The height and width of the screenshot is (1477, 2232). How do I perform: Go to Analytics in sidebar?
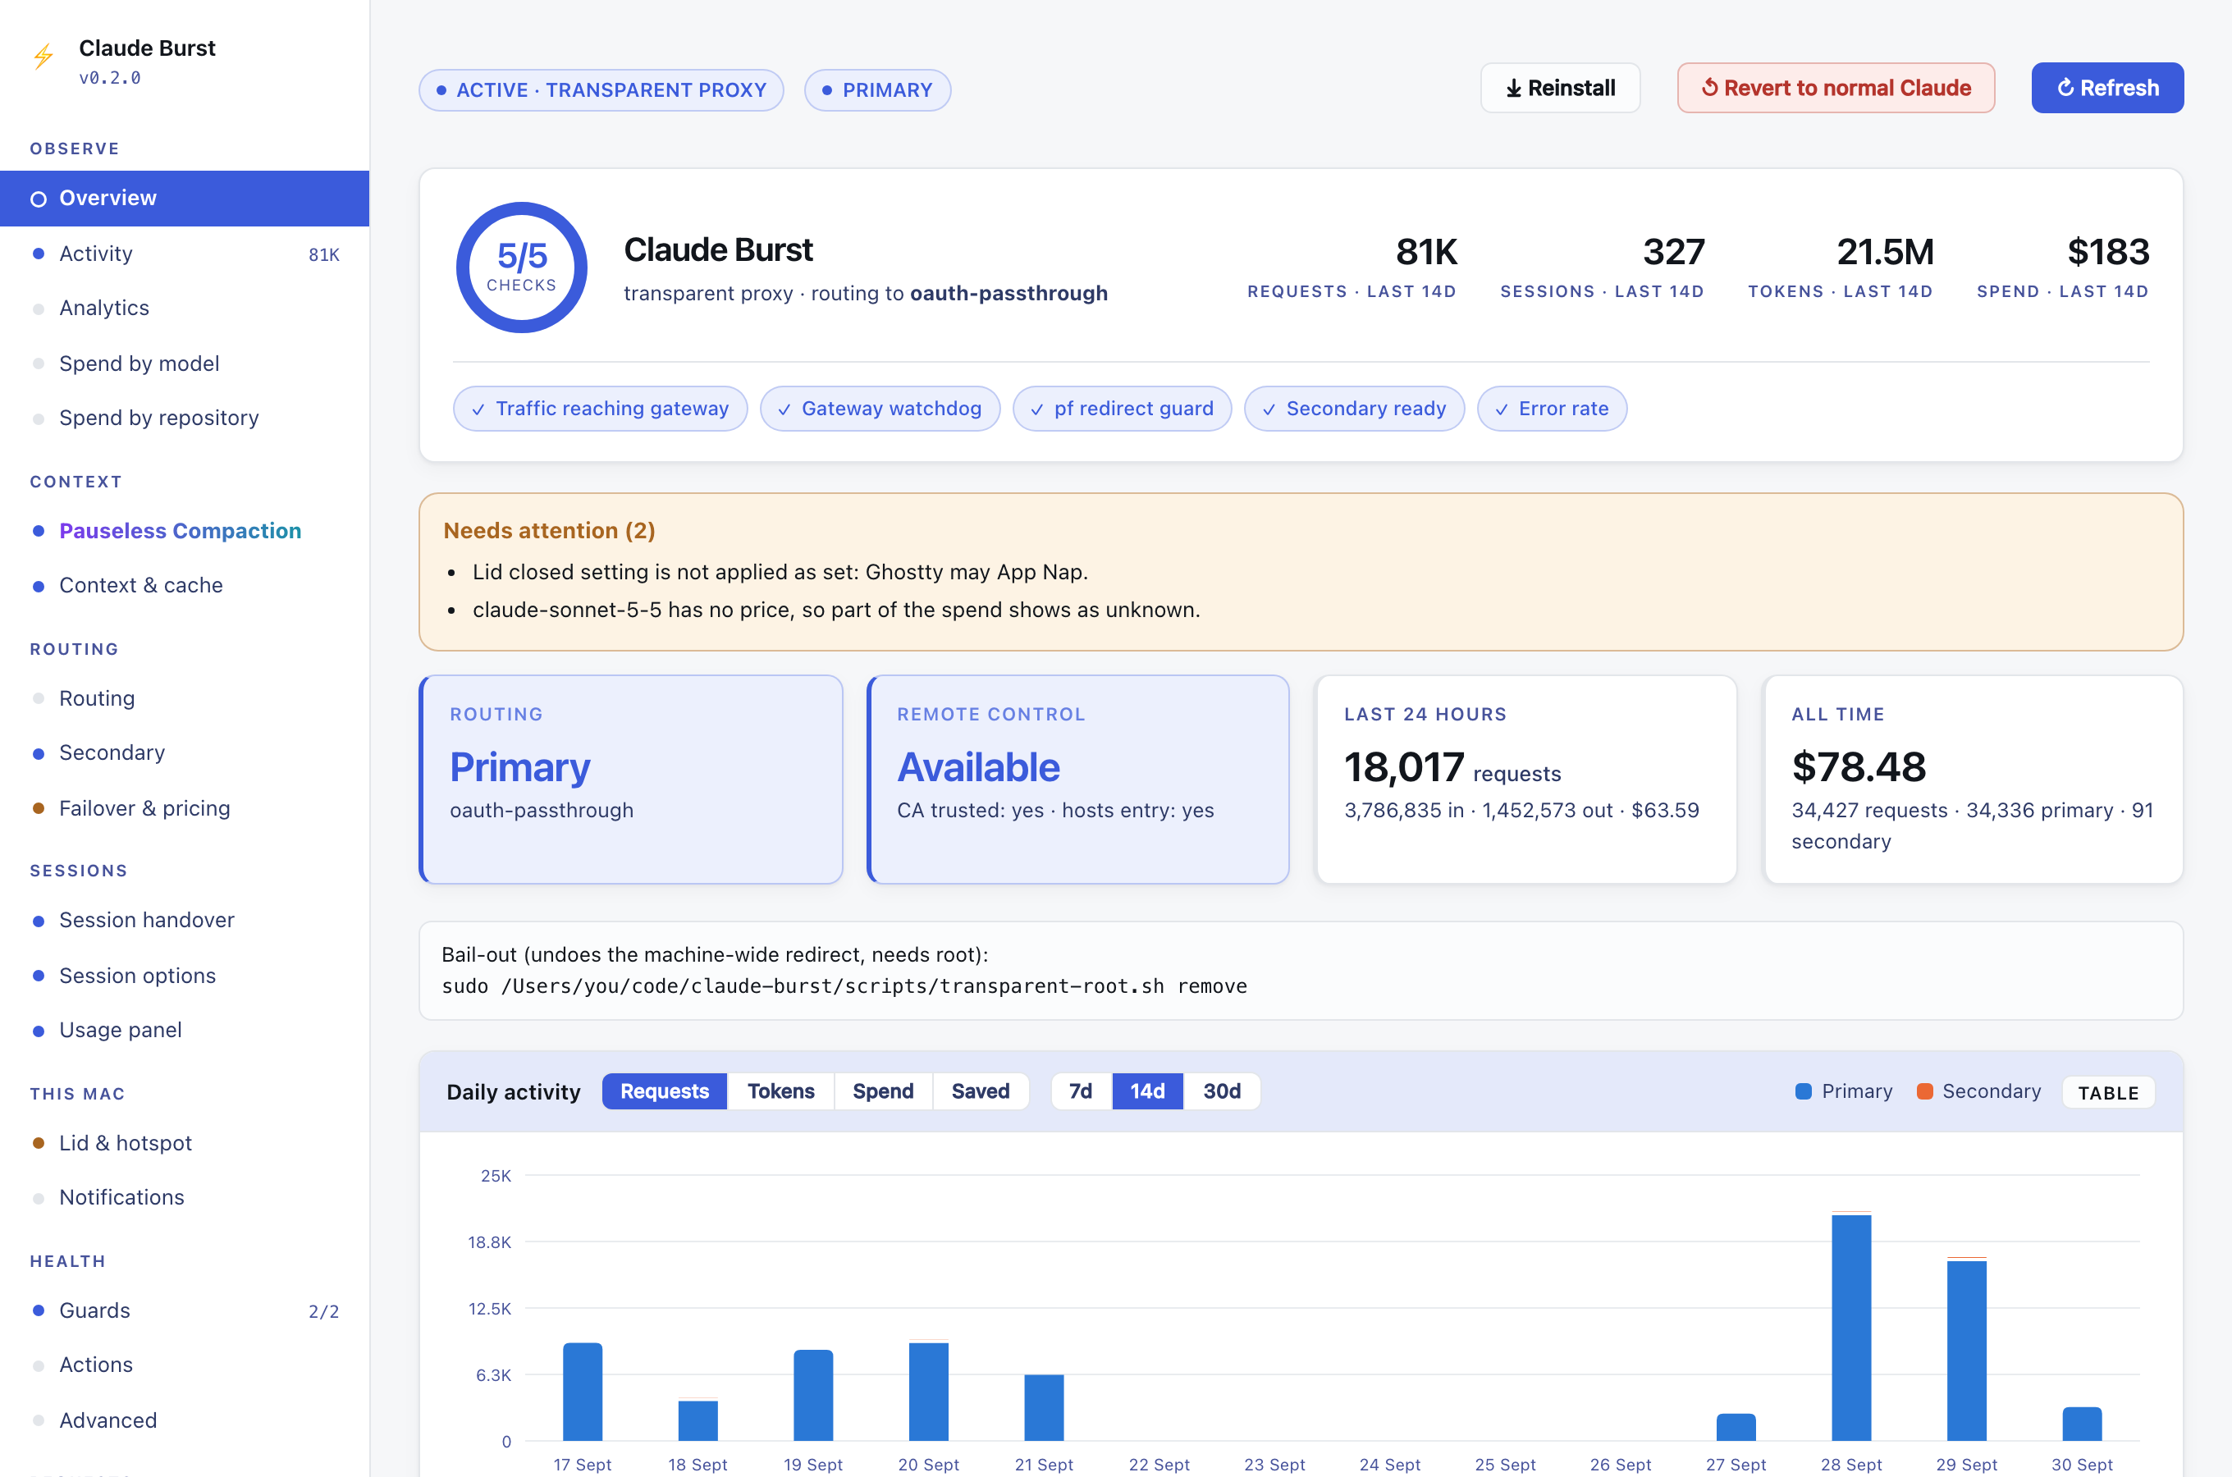click(x=185, y=308)
